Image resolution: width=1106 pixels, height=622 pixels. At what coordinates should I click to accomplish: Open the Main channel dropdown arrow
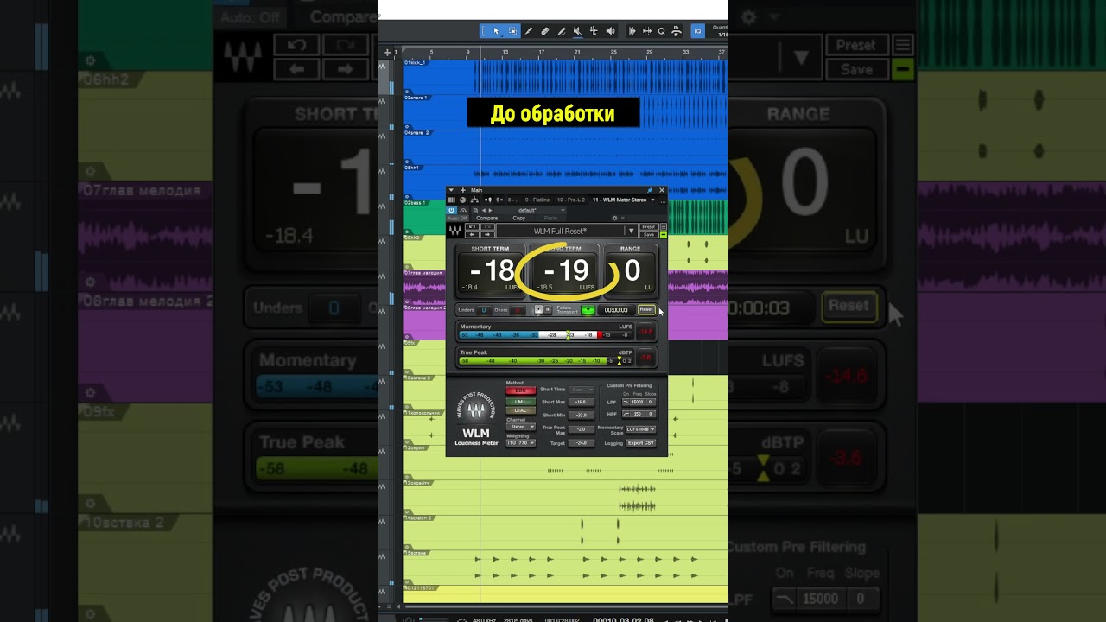tap(451, 190)
